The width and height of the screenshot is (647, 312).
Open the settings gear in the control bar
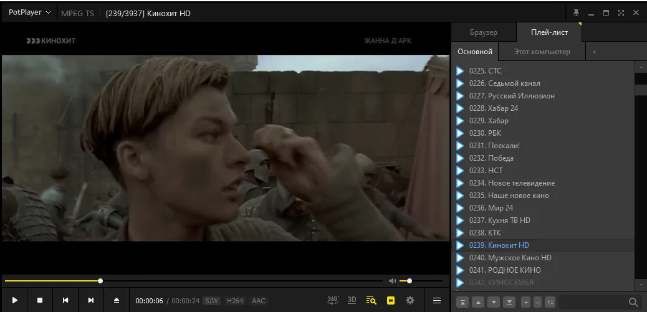(410, 300)
